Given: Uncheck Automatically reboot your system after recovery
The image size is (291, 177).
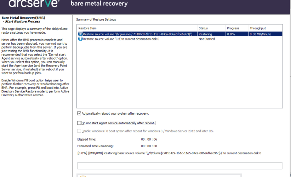Looking at the screenshot, I should point(79,113).
